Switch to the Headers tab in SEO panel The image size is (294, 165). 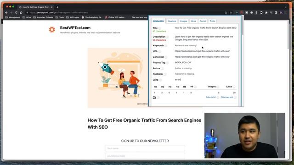[x=172, y=21]
